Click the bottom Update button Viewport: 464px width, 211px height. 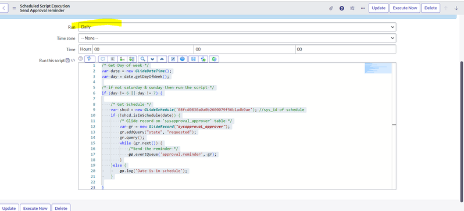(9, 208)
